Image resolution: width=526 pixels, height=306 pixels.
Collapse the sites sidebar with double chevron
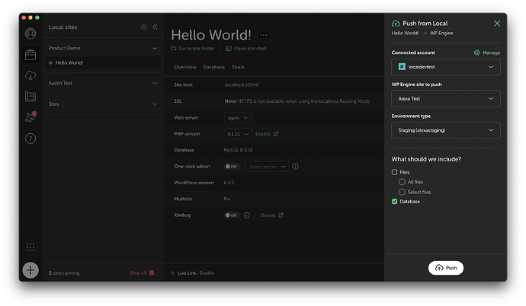(x=155, y=27)
